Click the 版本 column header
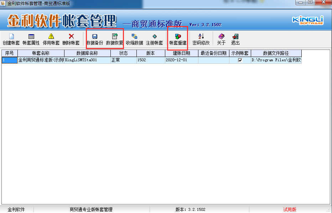332x213 pixels. (151, 53)
